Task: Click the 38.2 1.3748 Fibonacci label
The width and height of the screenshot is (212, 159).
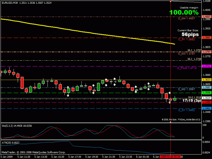Action: coord(194,59)
